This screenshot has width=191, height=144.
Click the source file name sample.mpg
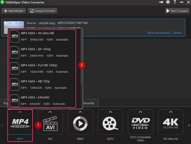[x=47, y=23]
